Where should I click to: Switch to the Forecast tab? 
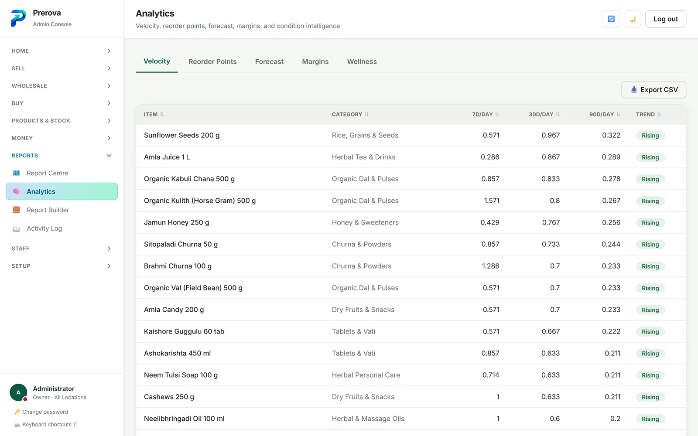coord(269,61)
